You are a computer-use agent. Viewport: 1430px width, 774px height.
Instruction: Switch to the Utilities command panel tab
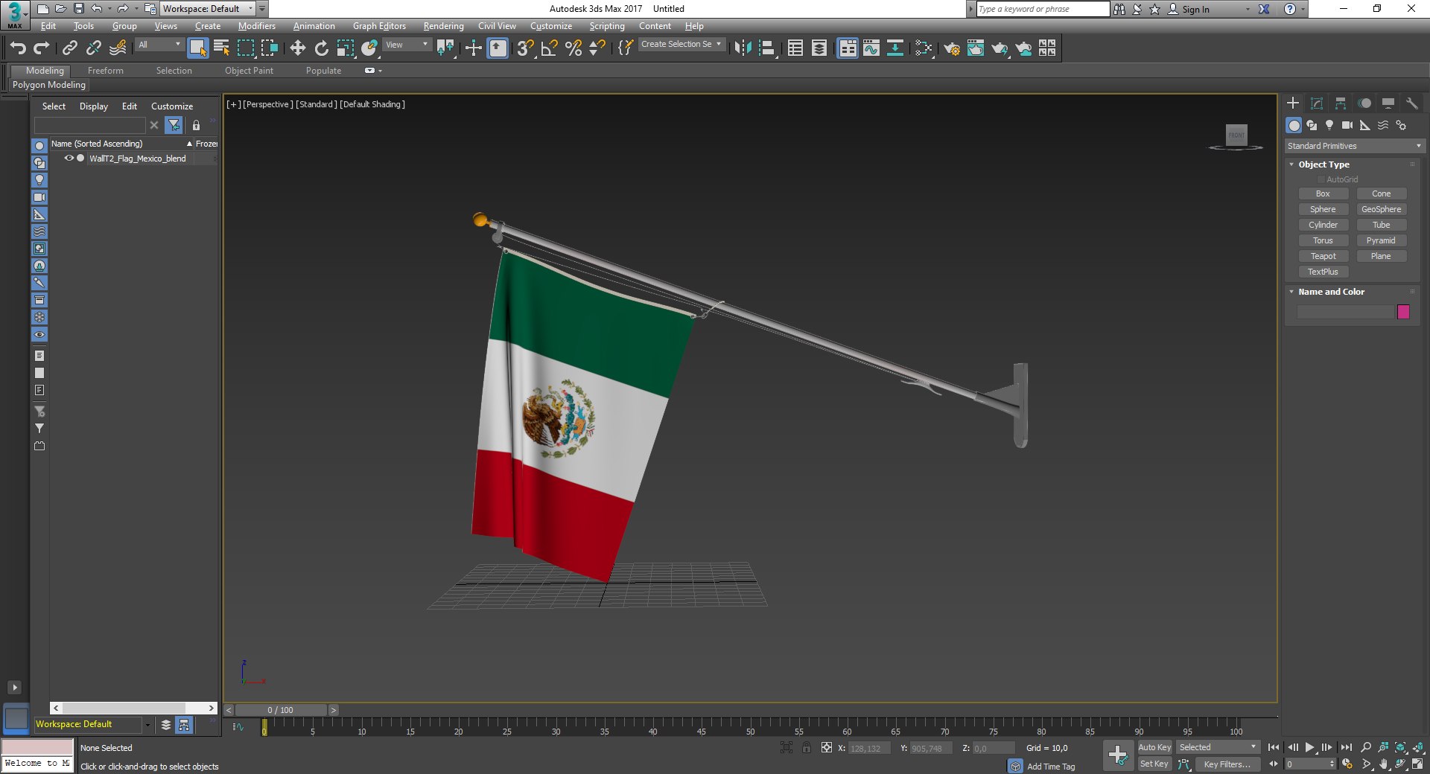point(1412,103)
